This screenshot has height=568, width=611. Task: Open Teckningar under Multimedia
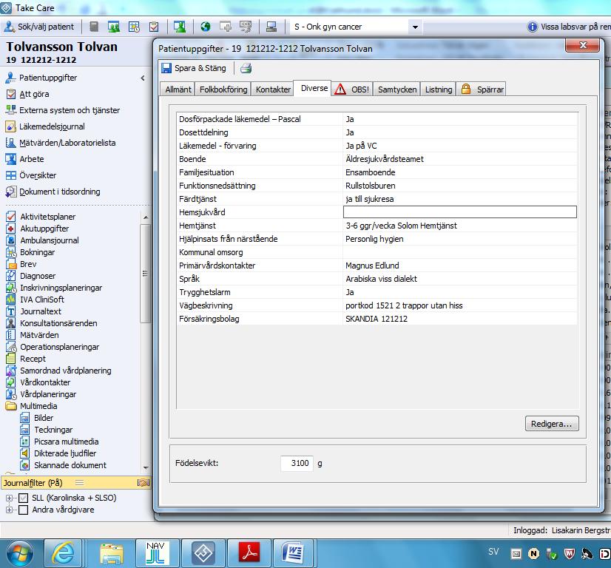click(47, 430)
